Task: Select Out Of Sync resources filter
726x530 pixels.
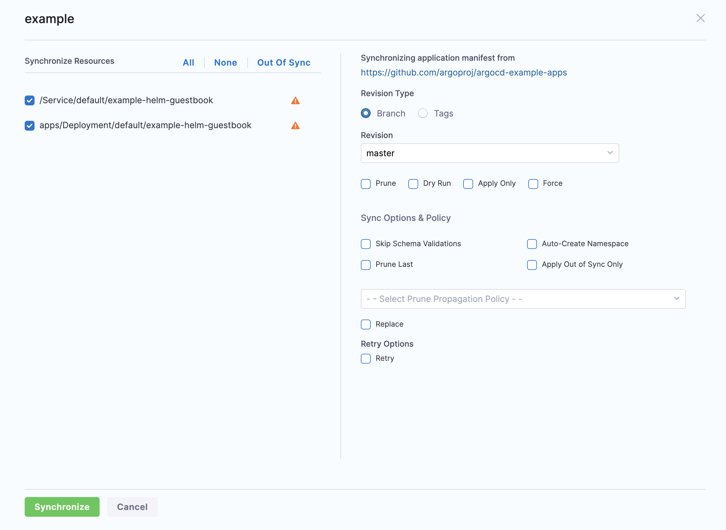Action: [283, 63]
